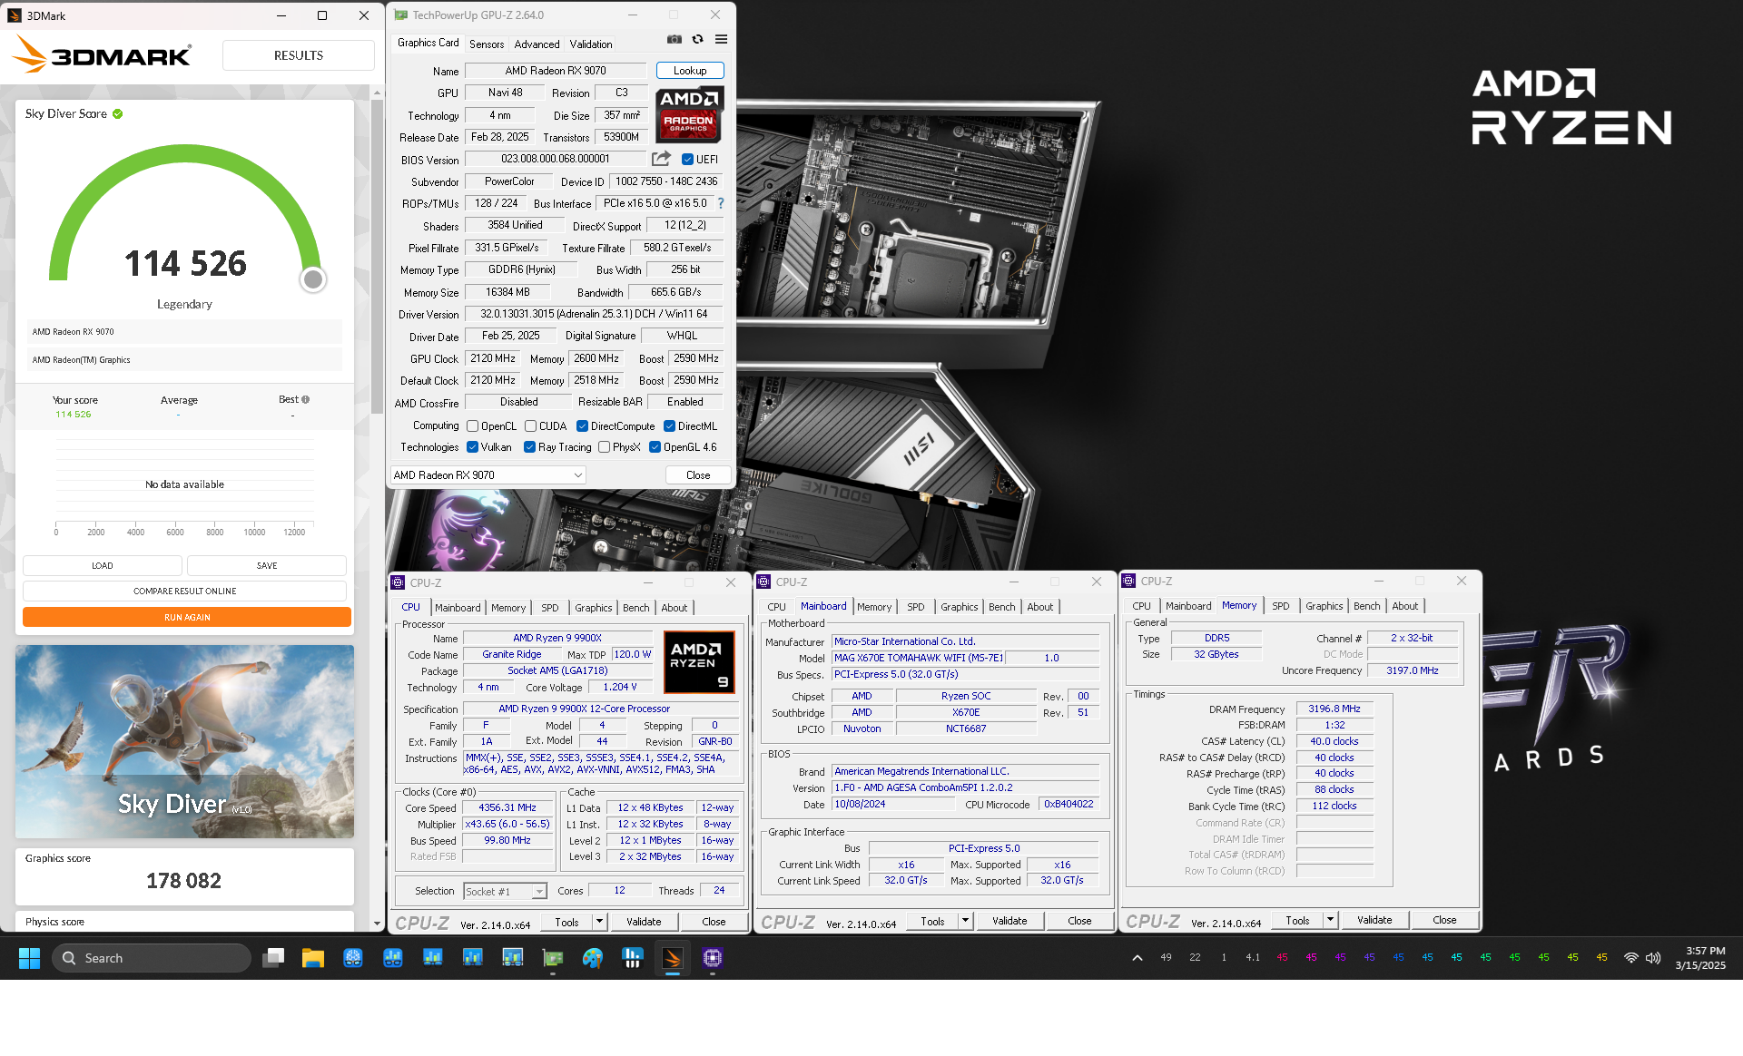1743x1056 pixels.
Task: Toggle the OpenCL checkbox
Action: (x=472, y=426)
